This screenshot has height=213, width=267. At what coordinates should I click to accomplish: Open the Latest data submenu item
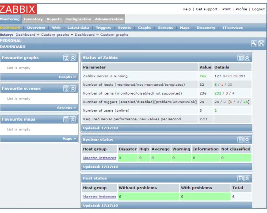pos(78,27)
